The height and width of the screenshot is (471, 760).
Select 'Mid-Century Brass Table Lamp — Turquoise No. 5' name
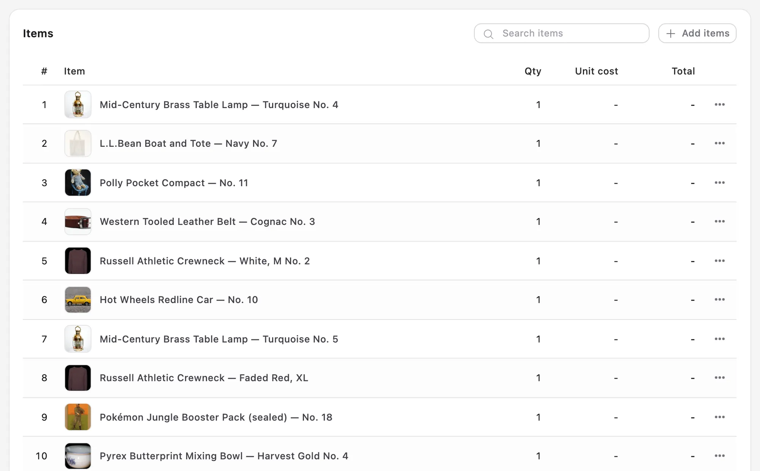click(x=219, y=339)
